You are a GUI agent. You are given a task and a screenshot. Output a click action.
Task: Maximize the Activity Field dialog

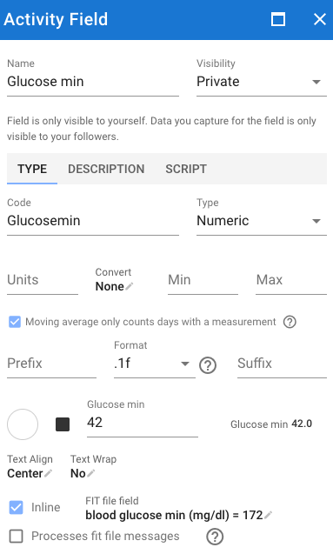click(278, 19)
